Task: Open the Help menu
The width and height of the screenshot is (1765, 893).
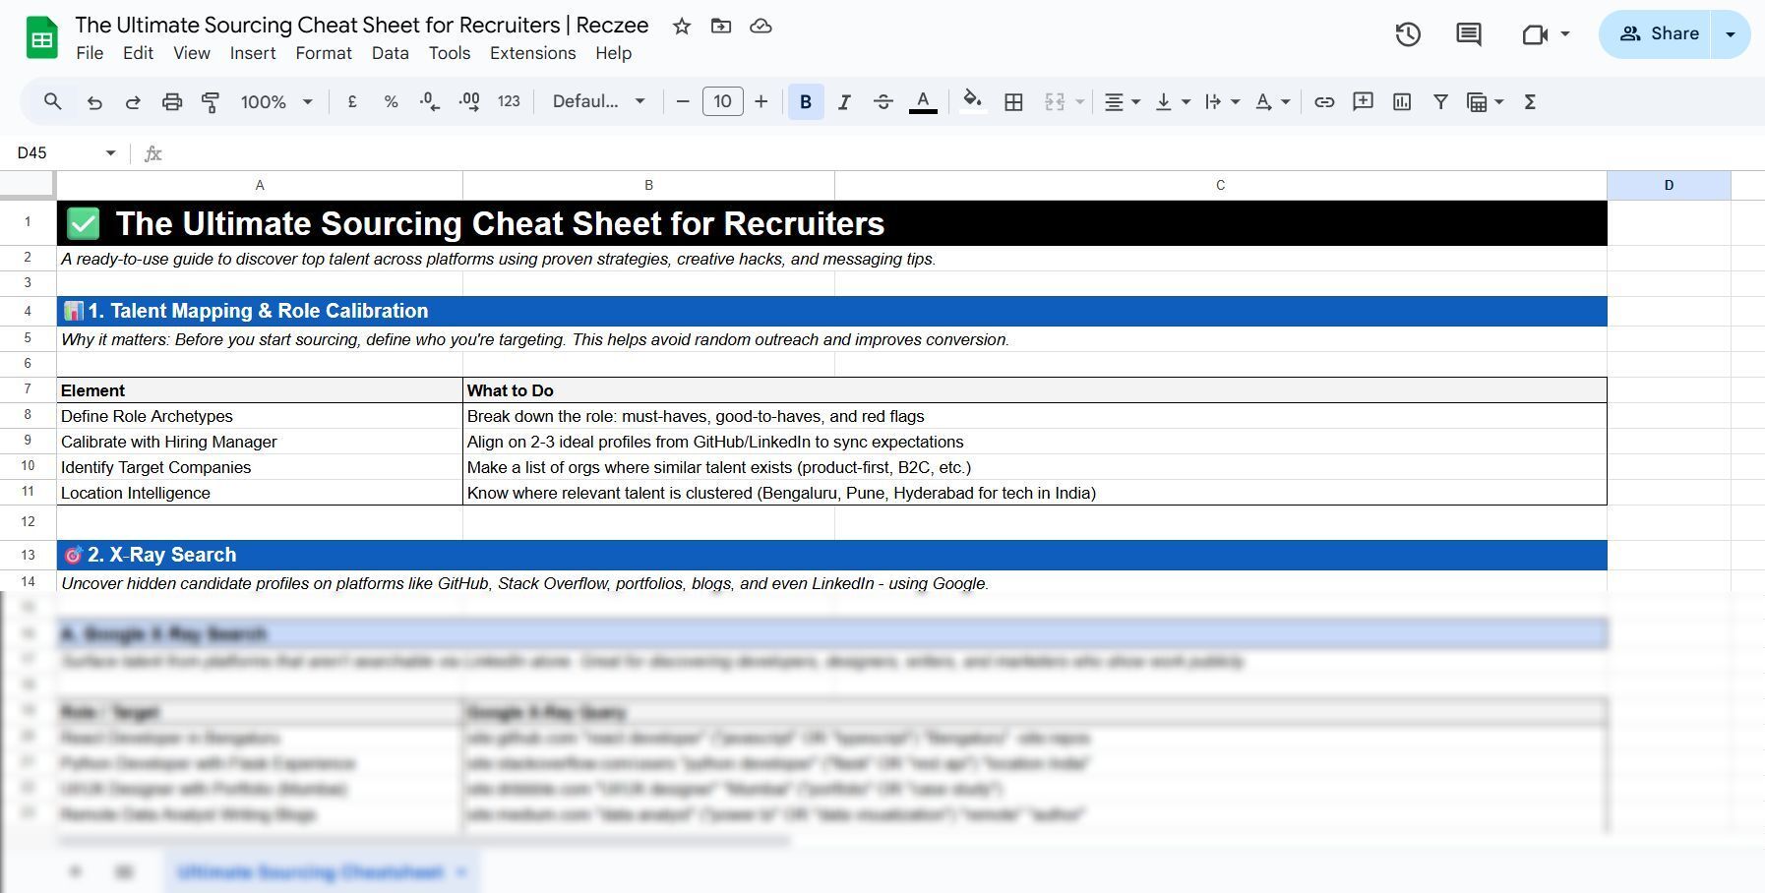Action: pos(613,53)
